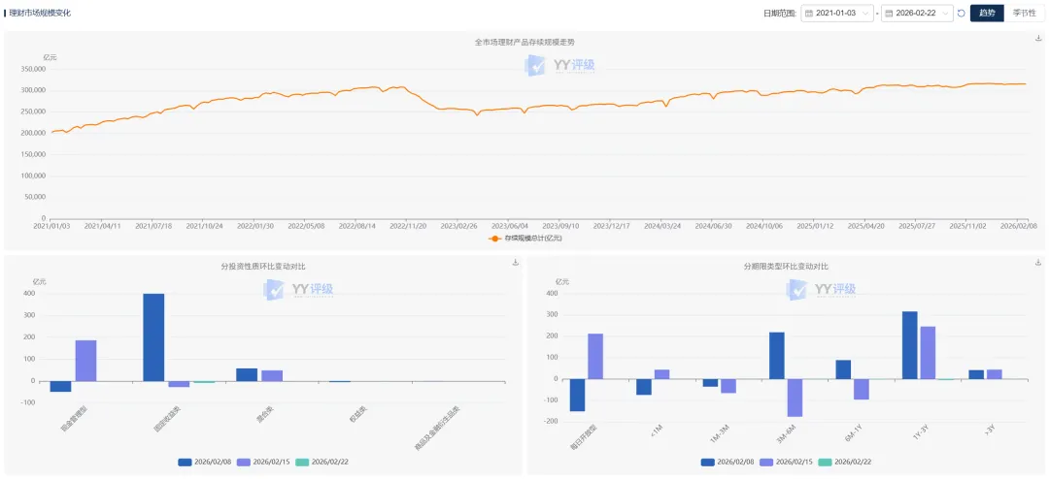Toggle the 存续规模总计(亿元) legend series
The width and height of the screenshot is (1049, 479).
[x=525, y=239]
